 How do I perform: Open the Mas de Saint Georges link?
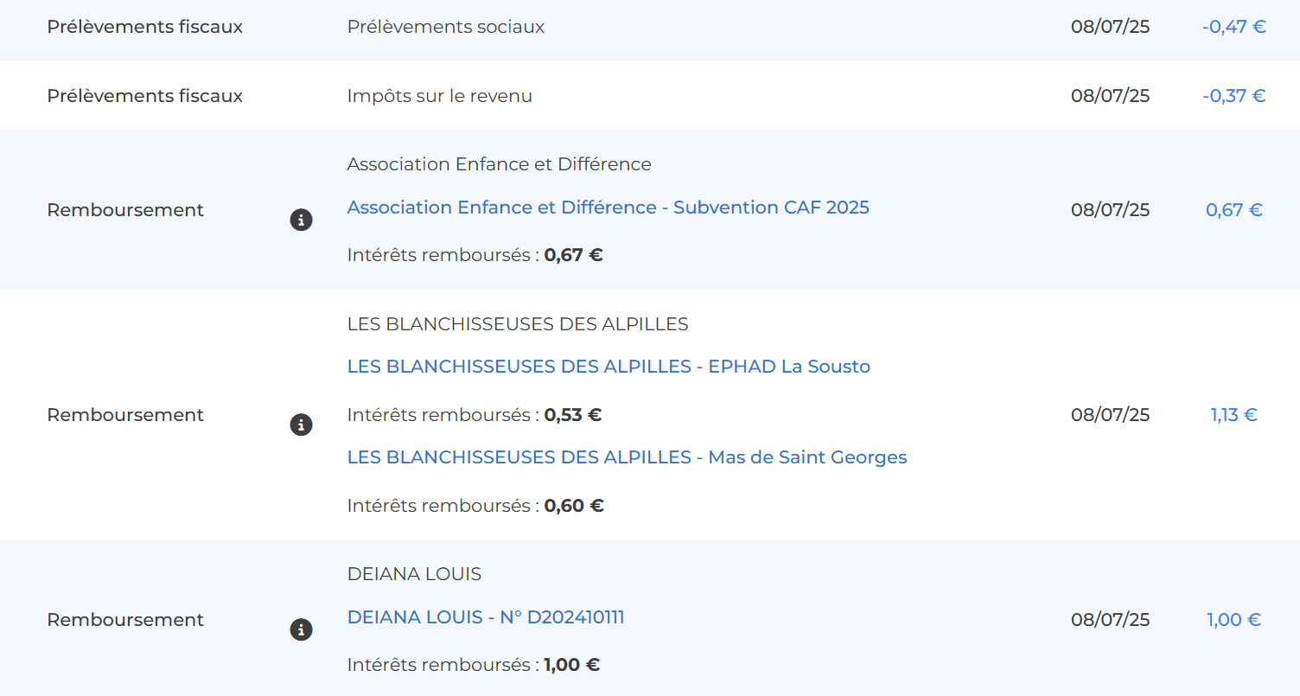point(627,457)
